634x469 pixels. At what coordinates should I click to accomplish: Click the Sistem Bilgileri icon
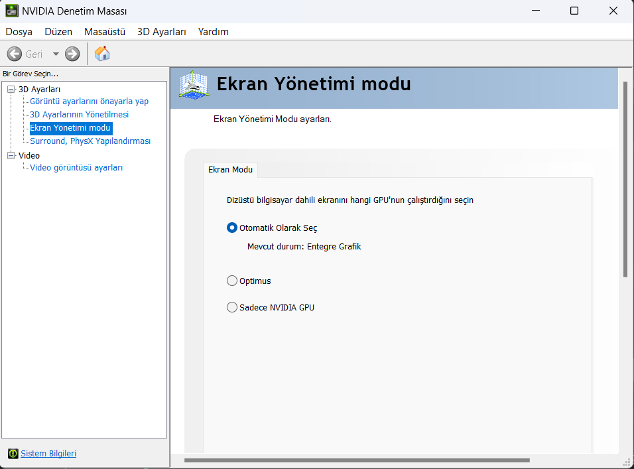click(x=13, y=454)
